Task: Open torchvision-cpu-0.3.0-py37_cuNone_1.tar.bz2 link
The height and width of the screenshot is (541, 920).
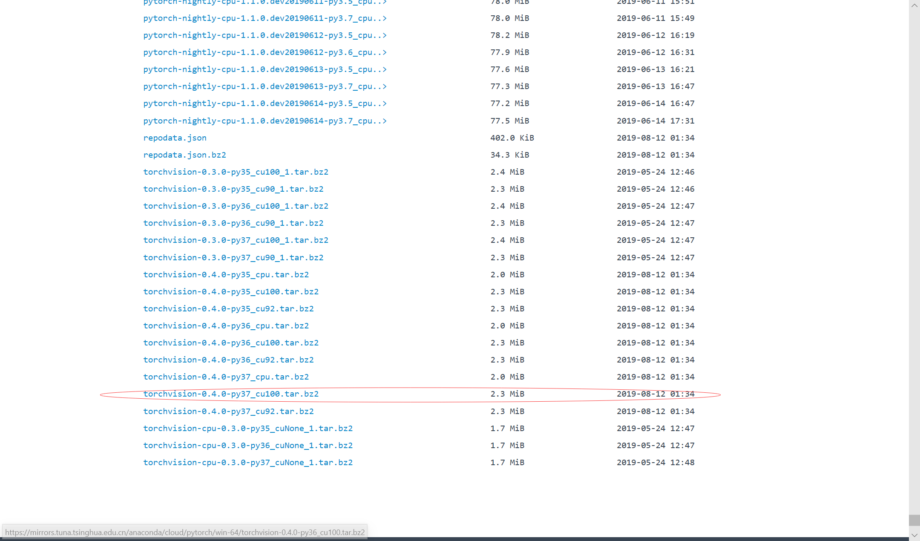Action: point(248,463)
